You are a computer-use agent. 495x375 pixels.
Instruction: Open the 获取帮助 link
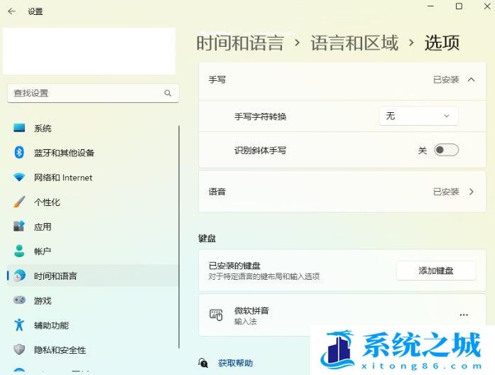tap(235, 363)
